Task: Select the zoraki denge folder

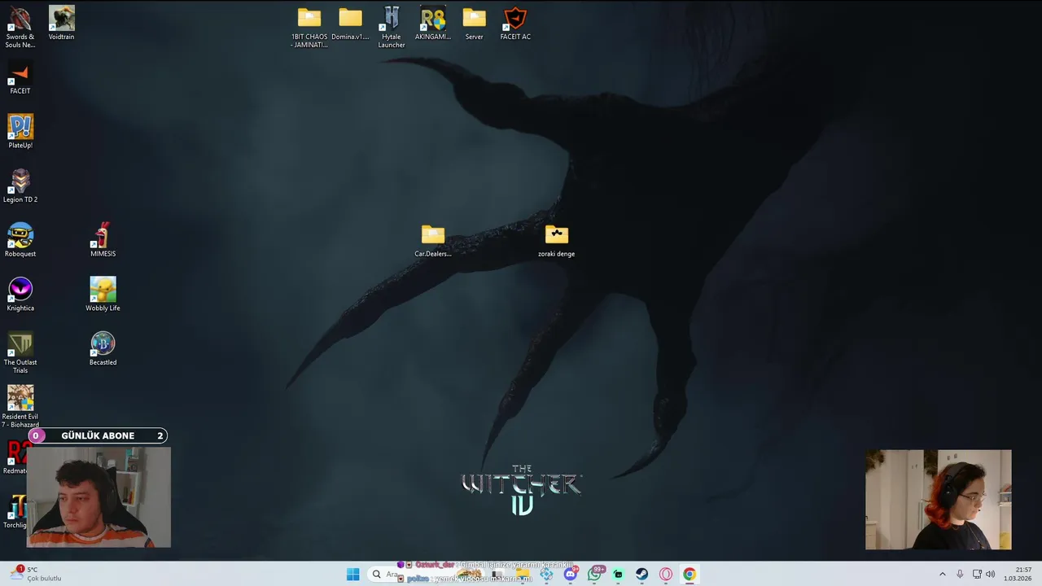Action: (557, 241)
